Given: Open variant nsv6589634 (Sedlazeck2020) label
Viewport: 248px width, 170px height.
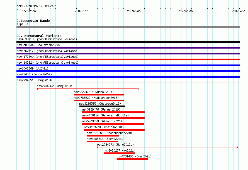Looking at the screenshot, I should 38,45.
